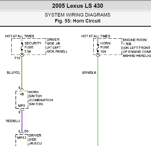The height and width of the screenshot is (146, 151).
Task: Click the +B terminal in horn switch
Action: click(22, 94)
